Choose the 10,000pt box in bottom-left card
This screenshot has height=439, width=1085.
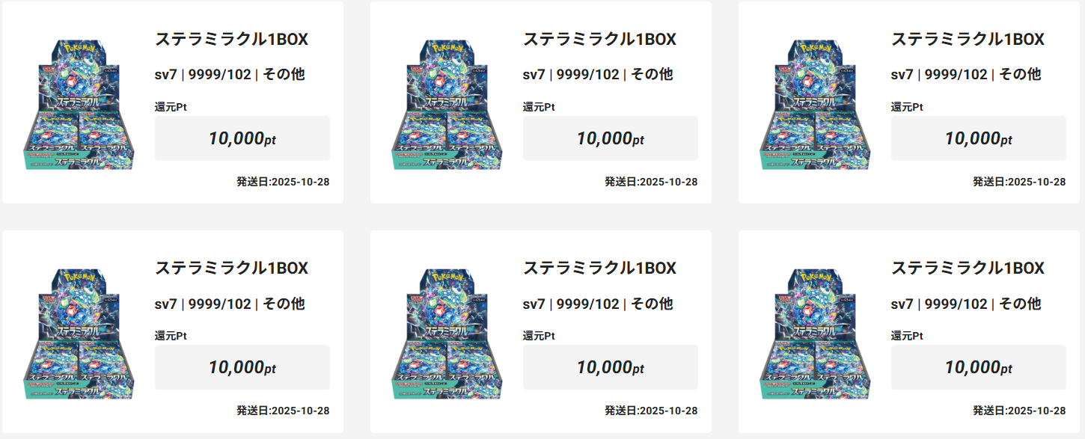[x=242, y=367]
